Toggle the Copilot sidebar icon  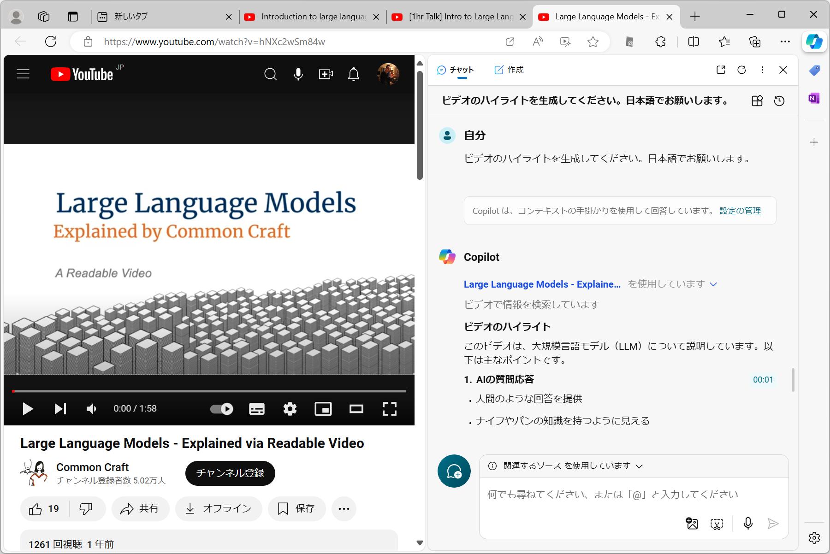click(814, 42)
